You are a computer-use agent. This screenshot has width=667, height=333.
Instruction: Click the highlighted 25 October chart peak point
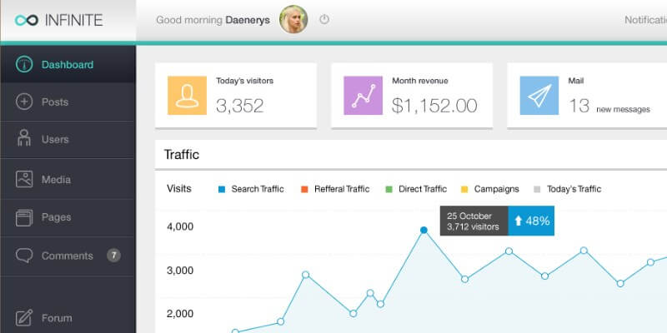(x=424, y=231)
